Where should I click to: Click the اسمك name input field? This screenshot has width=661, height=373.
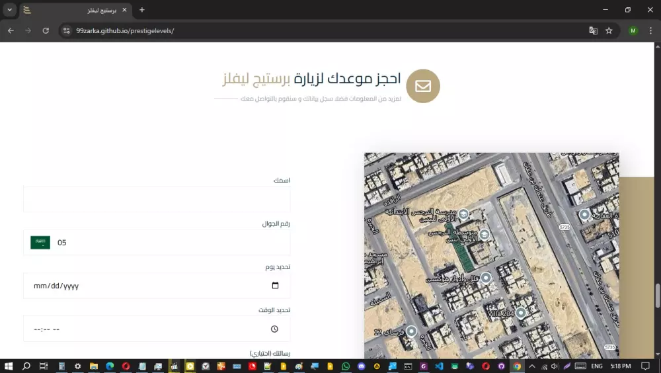157,199
